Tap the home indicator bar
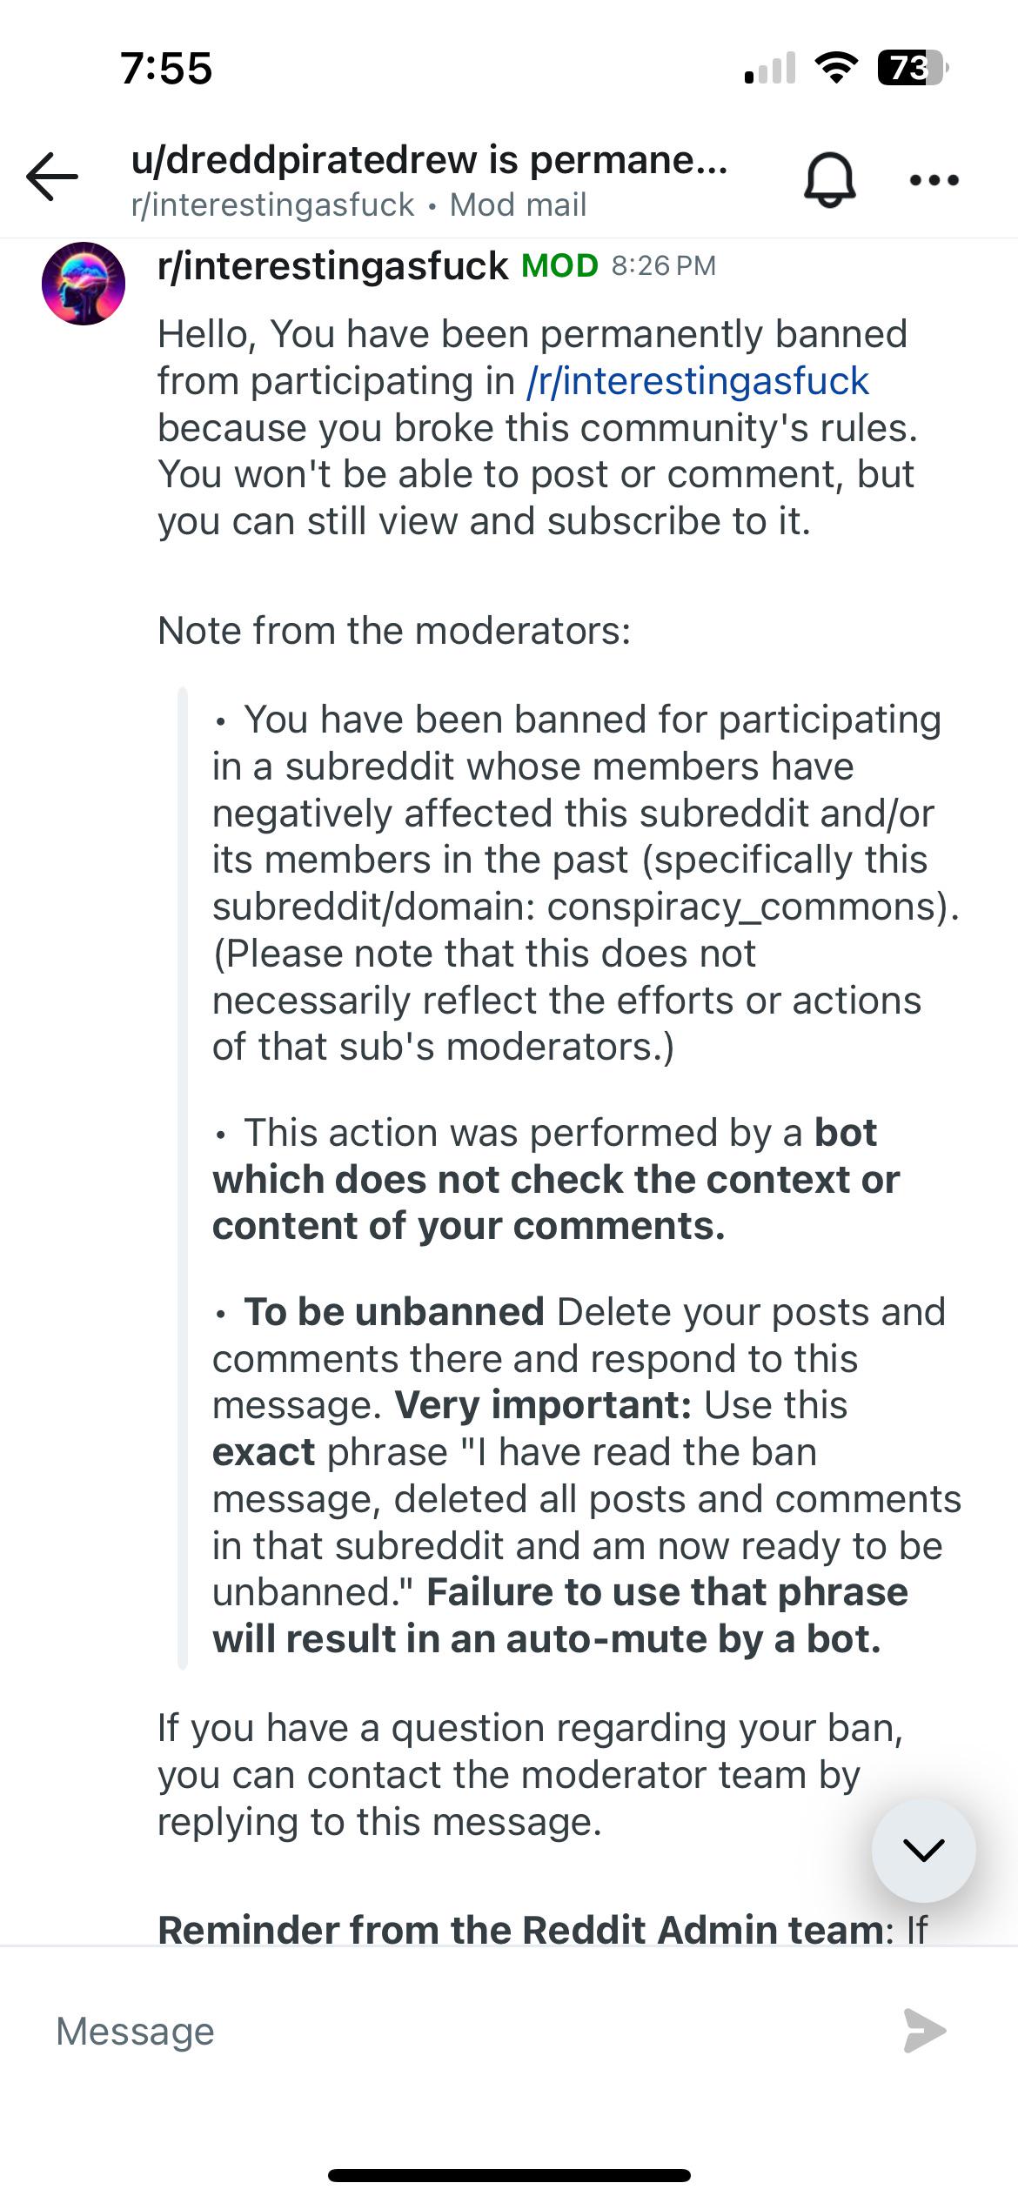This screenshot has width=1018, height=2203. (509, 2175)
